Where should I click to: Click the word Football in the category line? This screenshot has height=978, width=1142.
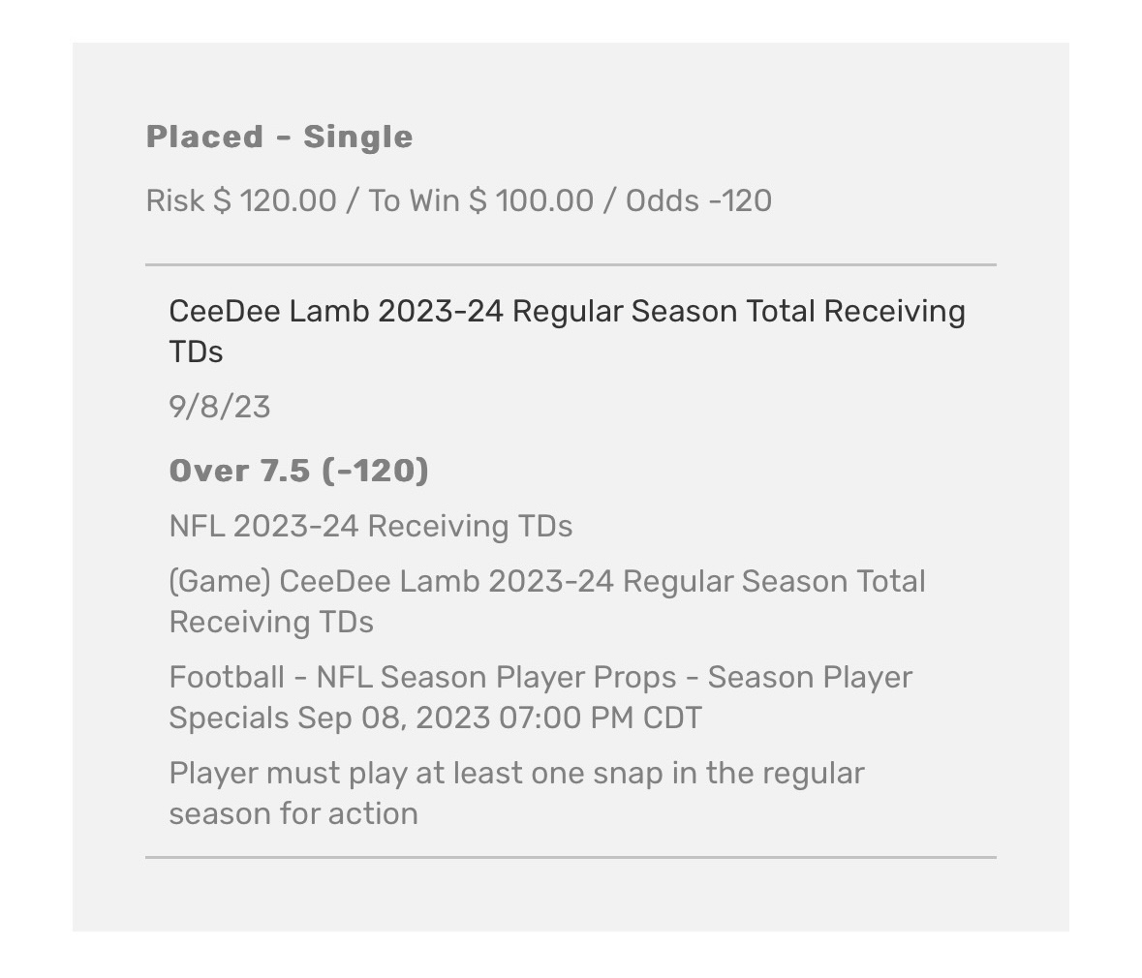pyautogui.click(x=226, y=677)
